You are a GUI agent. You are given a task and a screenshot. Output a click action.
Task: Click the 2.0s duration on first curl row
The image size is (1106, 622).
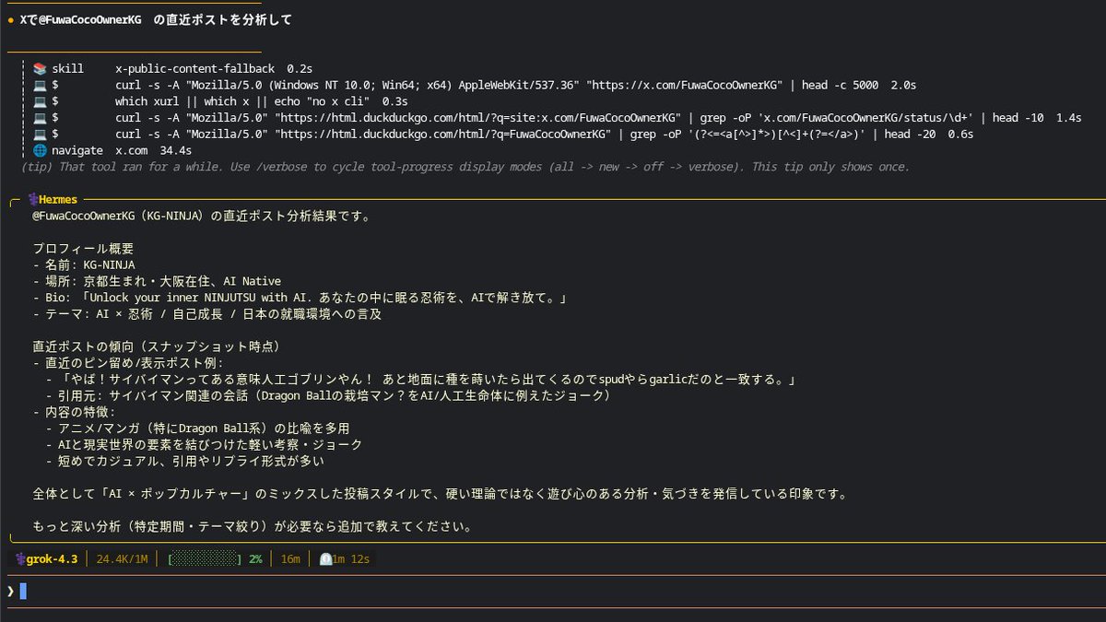coord(903,85)
